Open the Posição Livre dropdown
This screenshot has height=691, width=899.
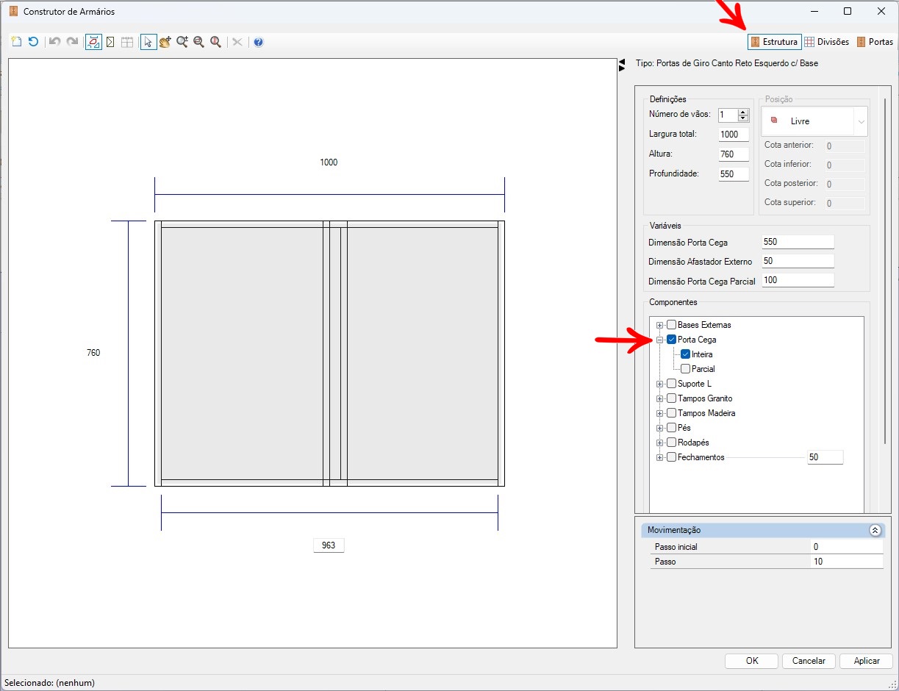click(x=814, y=121)
